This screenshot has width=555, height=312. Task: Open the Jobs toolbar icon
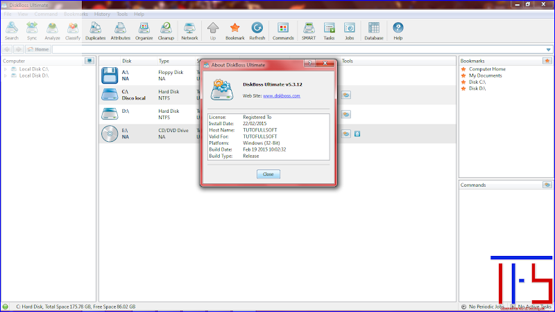click(x=350, y=31)
